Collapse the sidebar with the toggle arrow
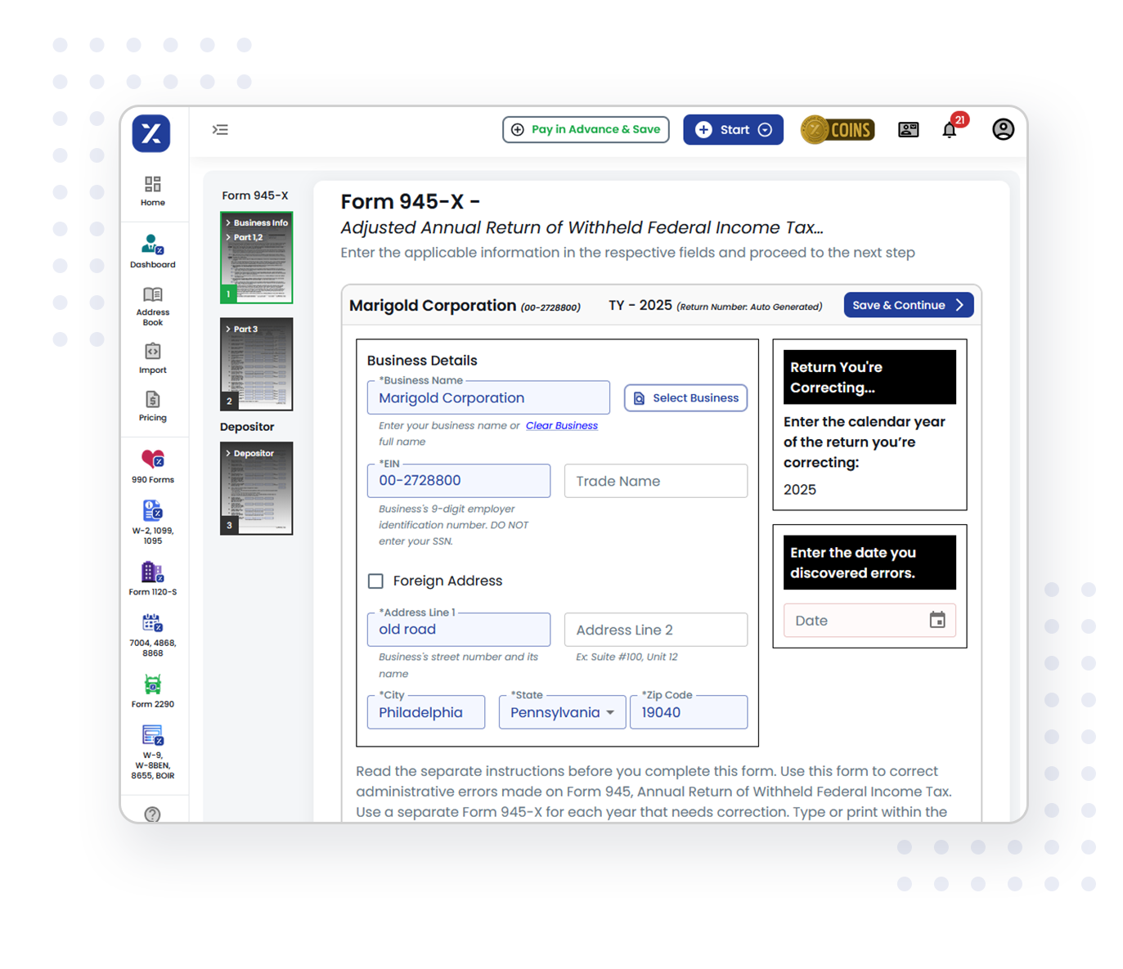This screenshot has width=1123, height=969. pos(220,129)
